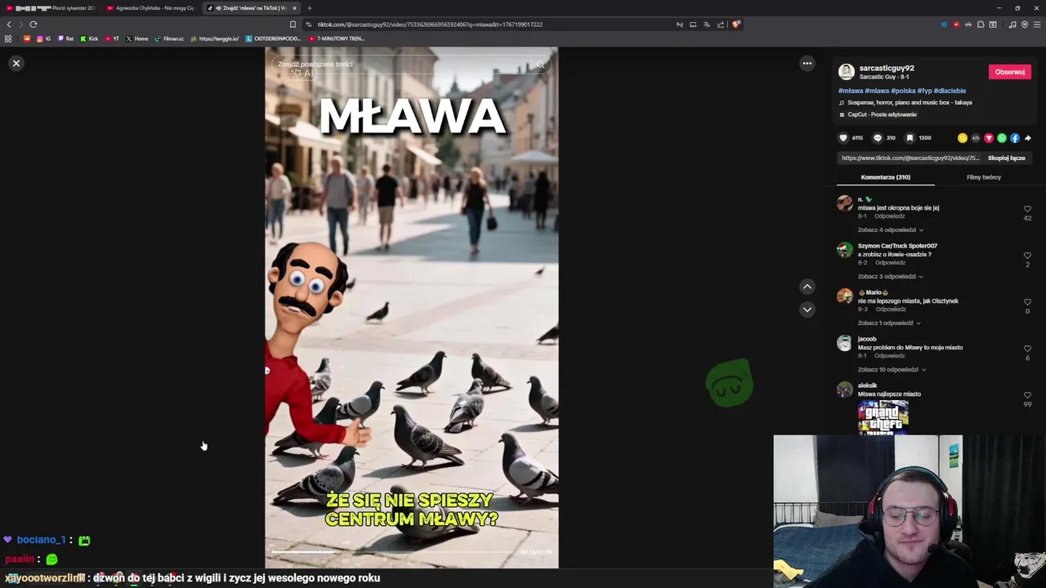Expand Zobacz 10 odpowiedzi replies
The width and height of the screenshot is (1046, 588).
pos(892,370)
